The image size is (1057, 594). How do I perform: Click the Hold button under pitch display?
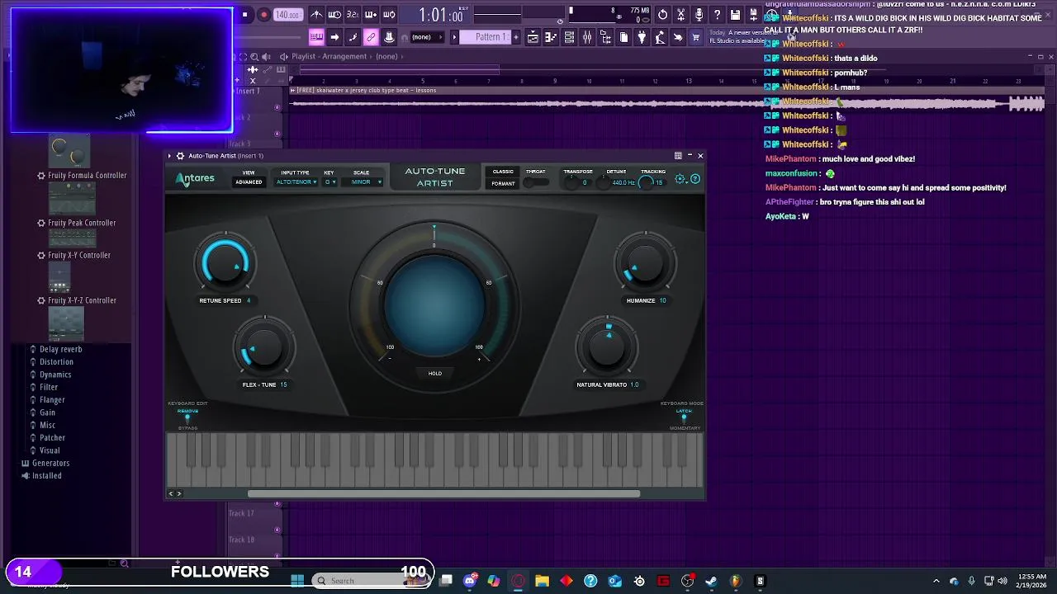[435, 373]
